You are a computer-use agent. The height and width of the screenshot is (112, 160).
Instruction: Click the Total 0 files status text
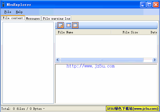point(23,109)
